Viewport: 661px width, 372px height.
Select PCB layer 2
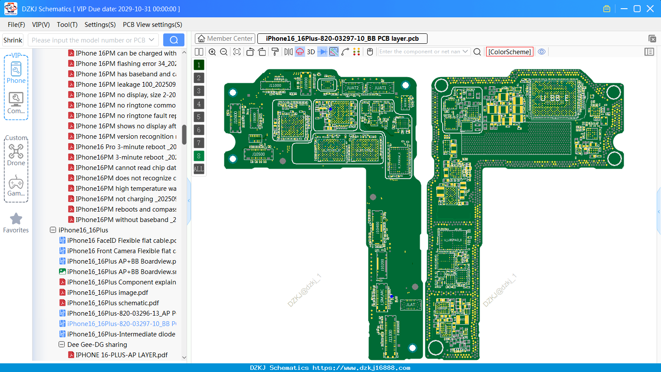(x=199, y=78)
